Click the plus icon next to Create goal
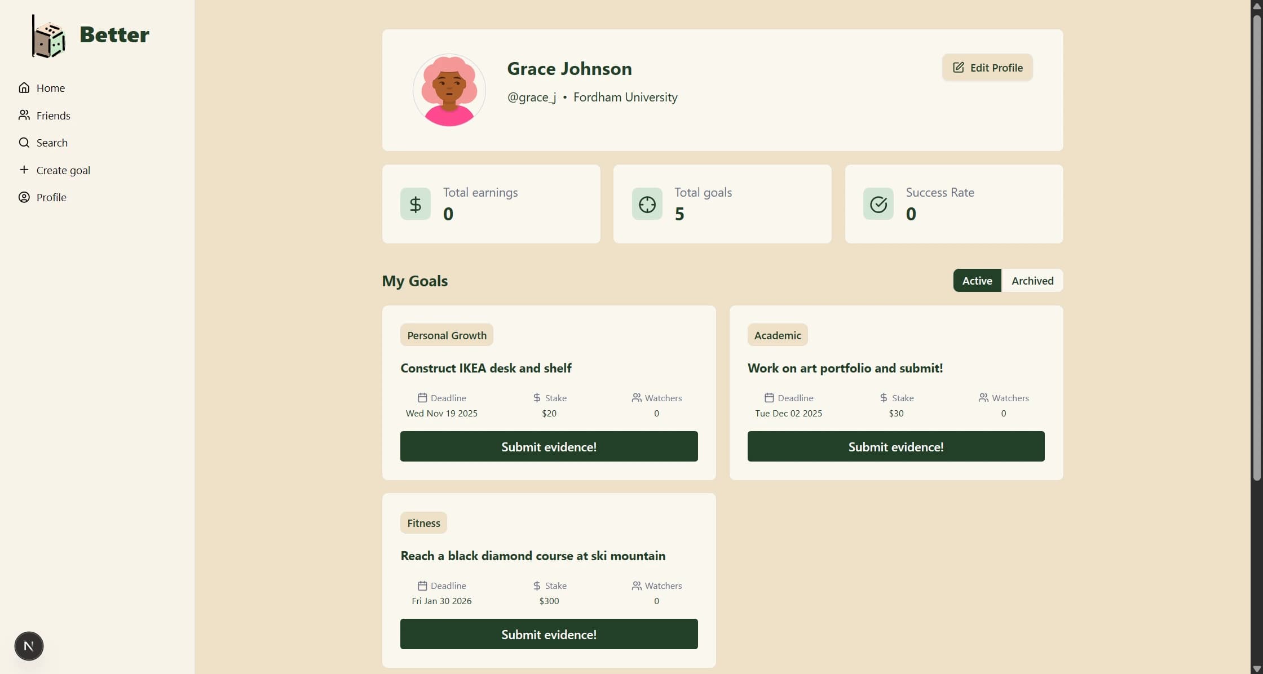The image size is (1263, 674). [24, 170]
